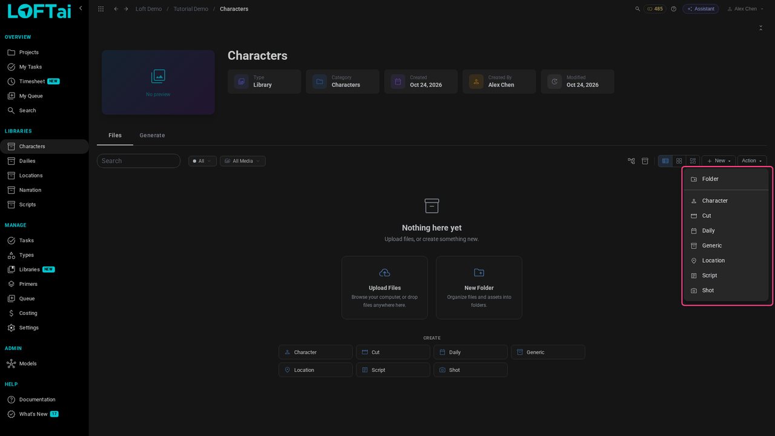
Task: Open Models under Admin
Action: pos(44,364)
